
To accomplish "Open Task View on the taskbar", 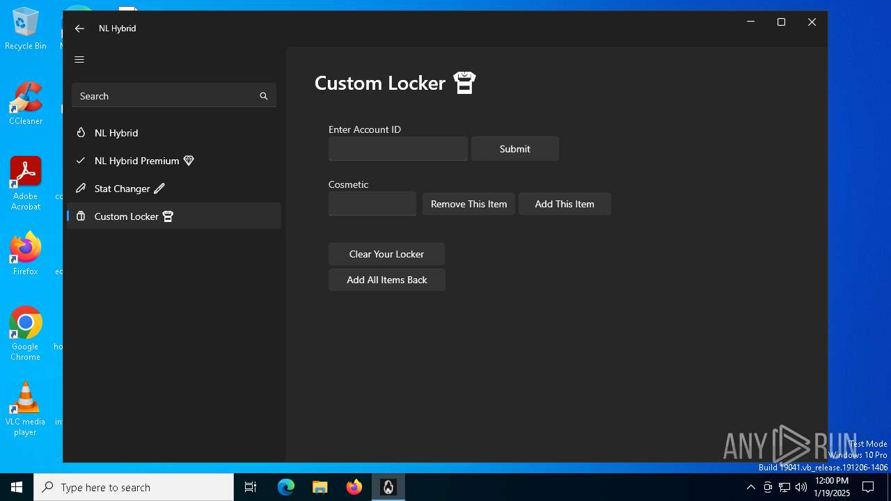I will click(x=251, y=487).
